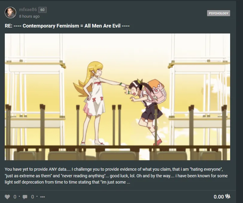Screen dimensions: 243x203
Task: Click the post excerpt text
Action: point(116,175)
